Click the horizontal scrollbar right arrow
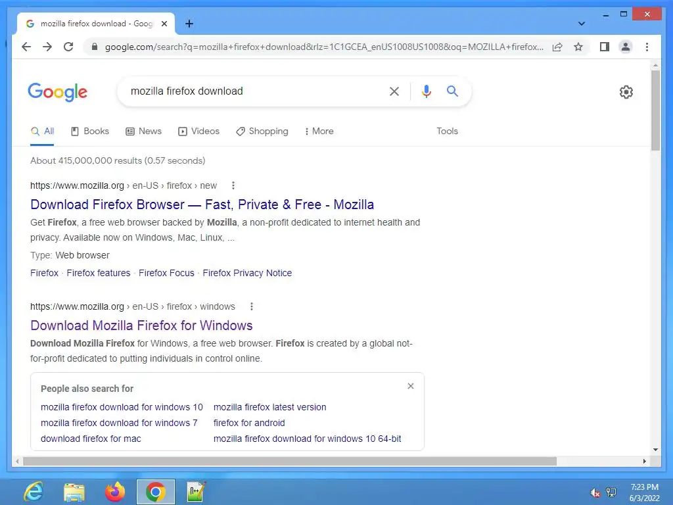Image resolution: width=673 pixels, height=505 pixels. click(645, 461)
